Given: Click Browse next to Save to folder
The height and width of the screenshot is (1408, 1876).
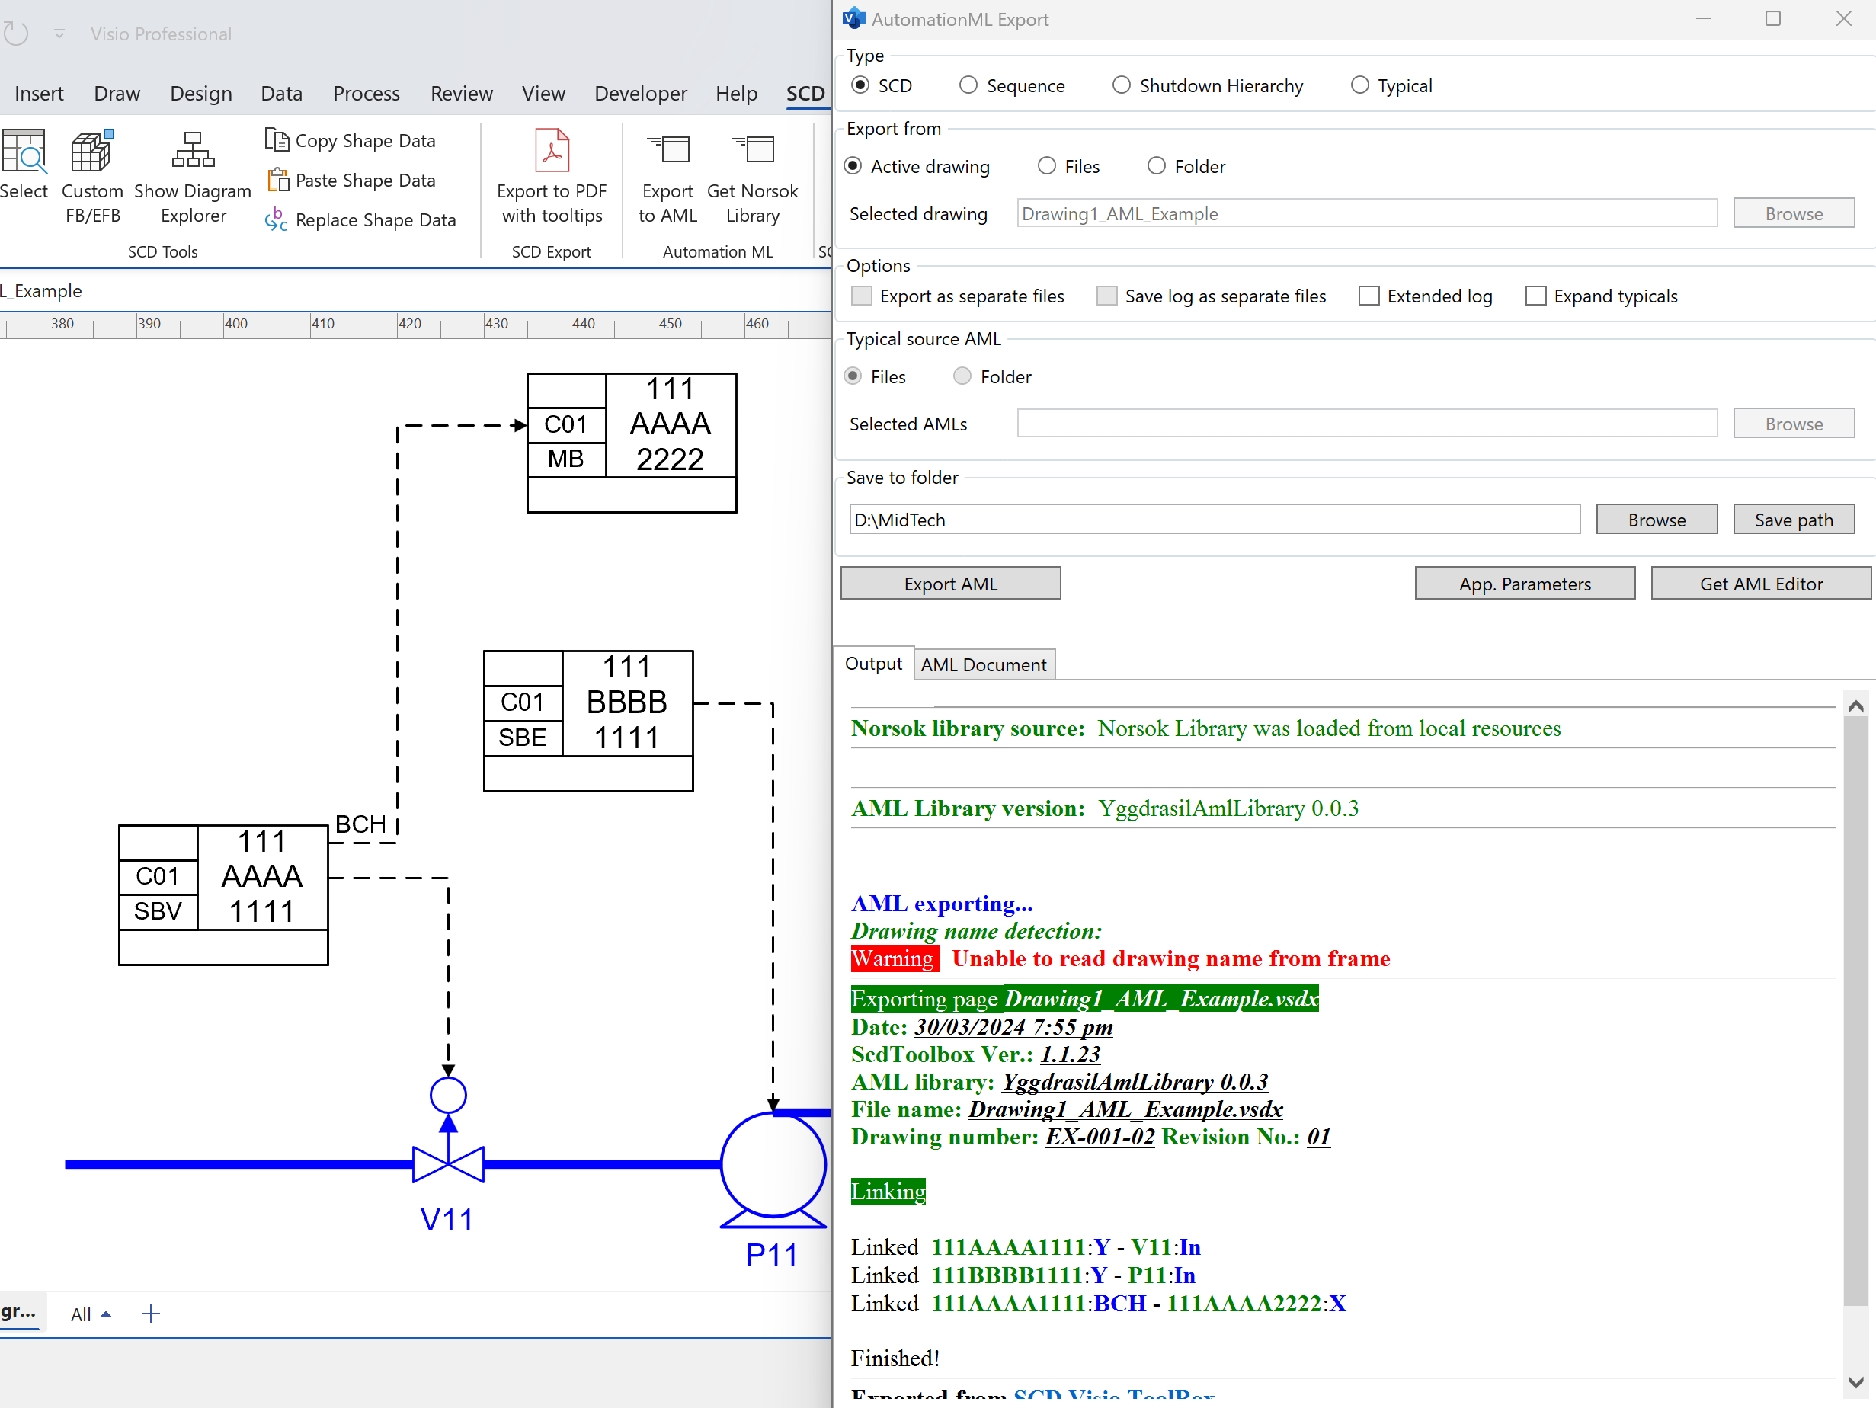Looking at the screenshot, I should (x=1657, y=520).
